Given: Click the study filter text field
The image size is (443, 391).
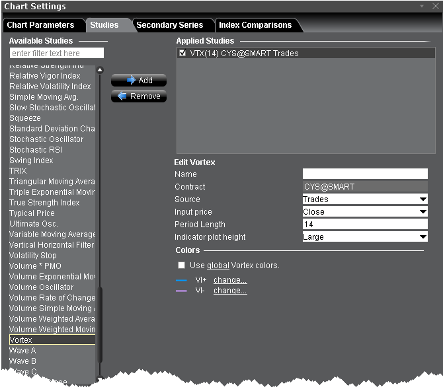Looking at the screenshot, I should 57,53.
